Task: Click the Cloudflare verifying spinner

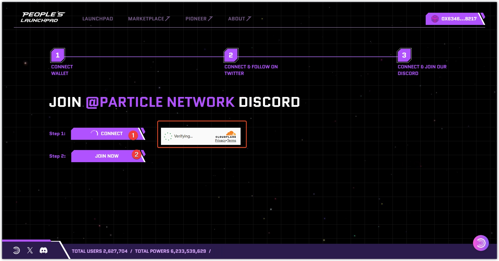Action: pyautogui.click(x=168, y=136)
